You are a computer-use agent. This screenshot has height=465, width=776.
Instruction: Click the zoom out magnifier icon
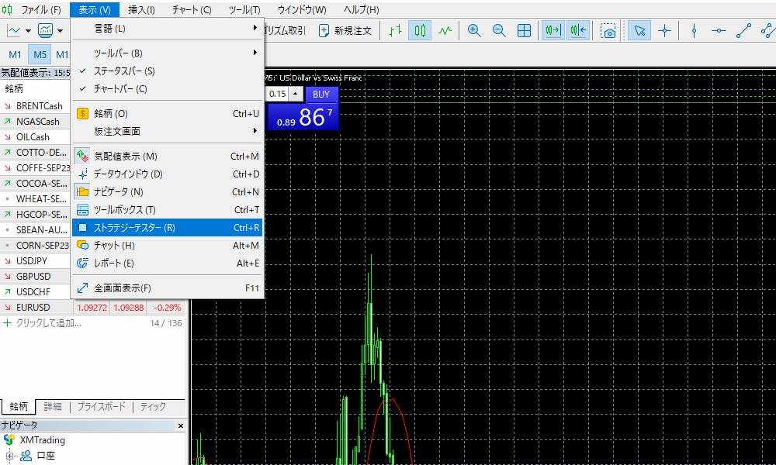coord(499,31)
